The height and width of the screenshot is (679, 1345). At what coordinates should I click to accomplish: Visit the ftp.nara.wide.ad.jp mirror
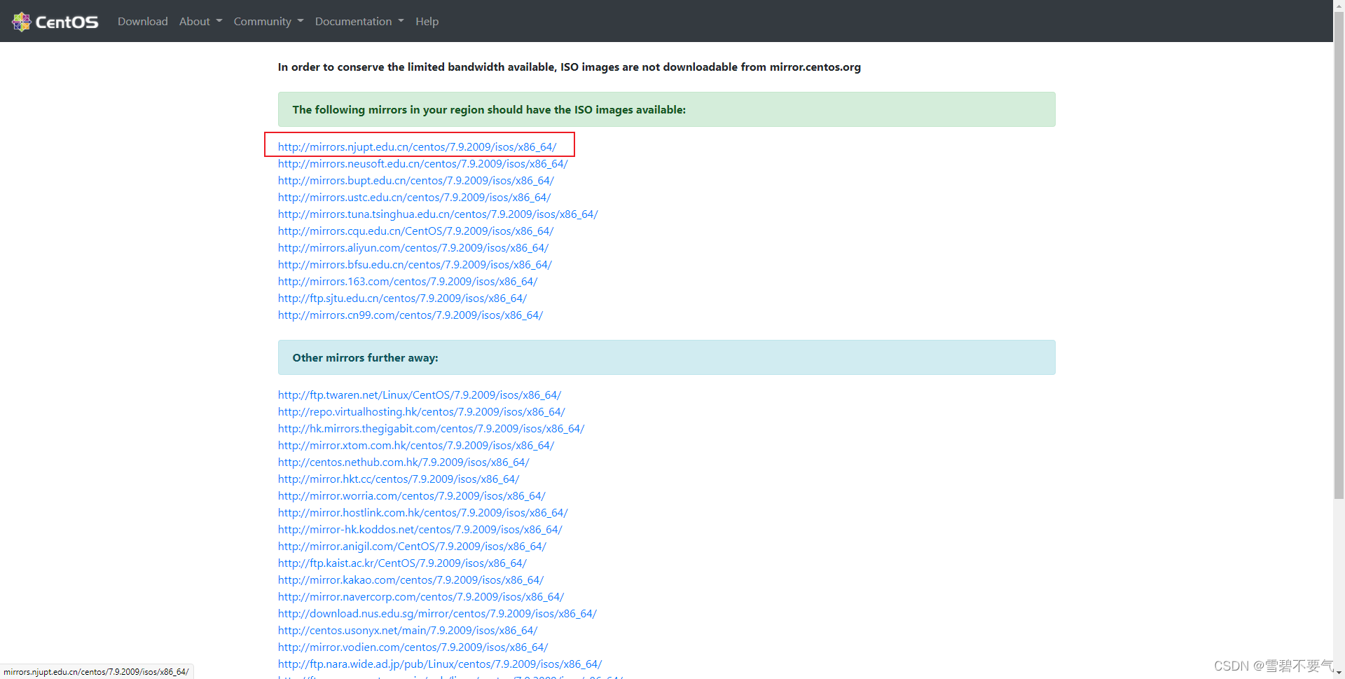(x=440, y=664)
